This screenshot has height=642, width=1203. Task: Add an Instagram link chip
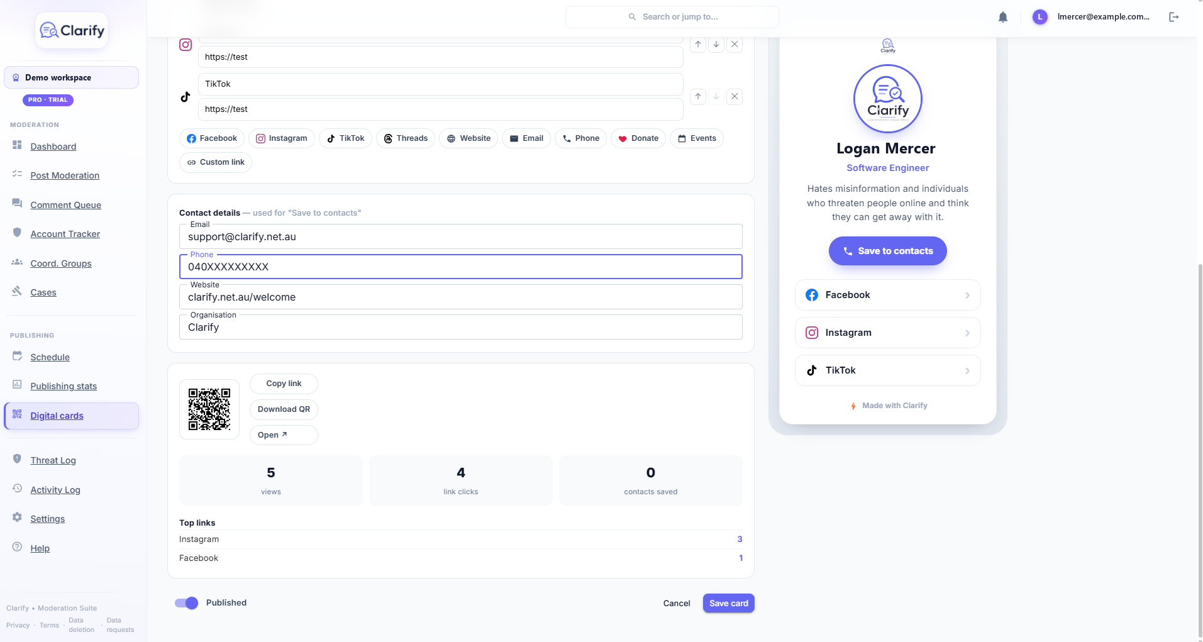tap(282, 138)
